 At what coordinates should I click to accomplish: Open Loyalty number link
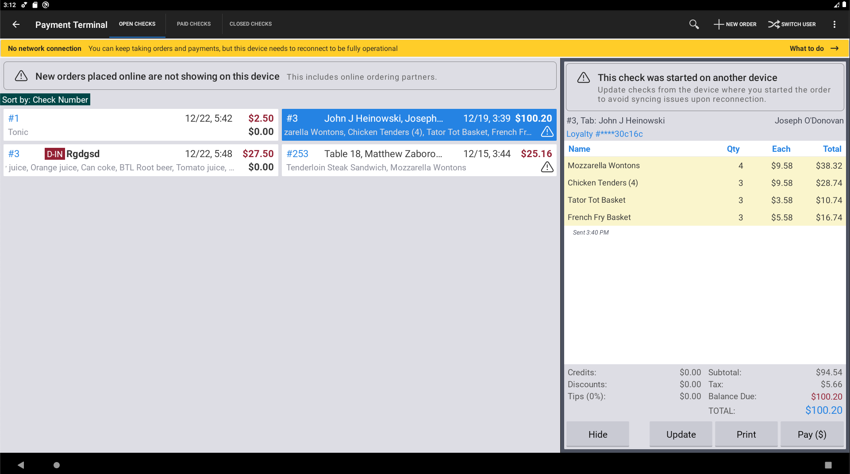pyautogui.click(x=604, y=134)
